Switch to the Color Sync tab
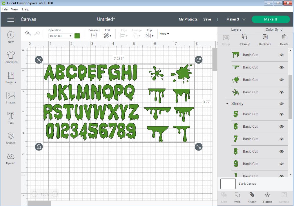The height and width of the screenshot is (206, 294). click(x=274, y=29)
